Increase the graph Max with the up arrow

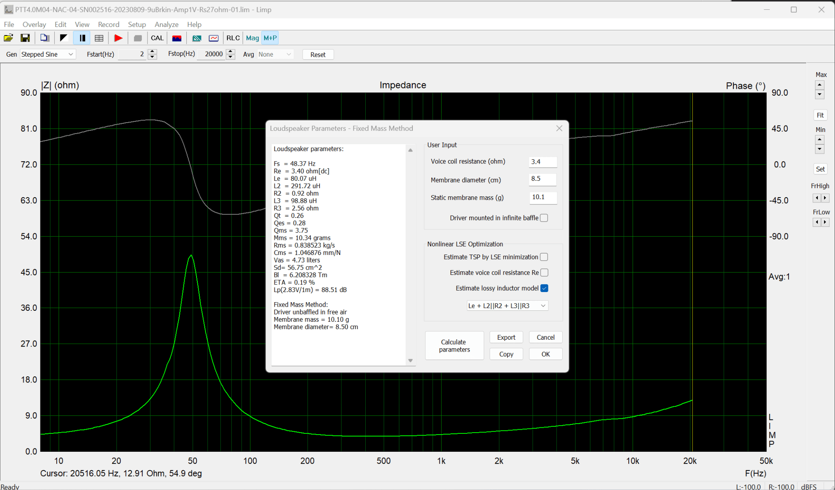point(820,85)
